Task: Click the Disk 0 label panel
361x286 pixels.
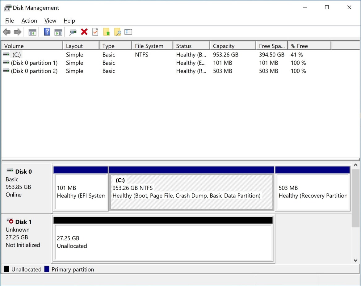Action: click(x=27, y=188)
